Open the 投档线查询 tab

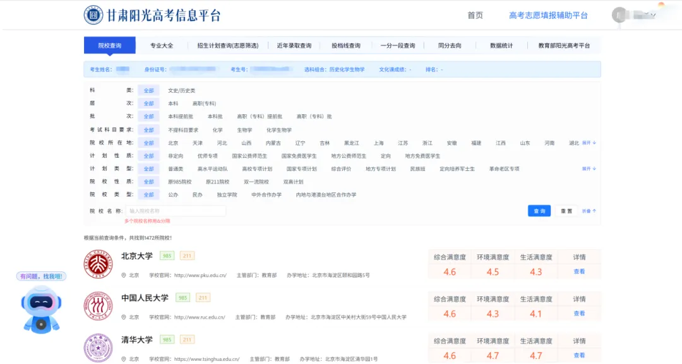point(346,45)
